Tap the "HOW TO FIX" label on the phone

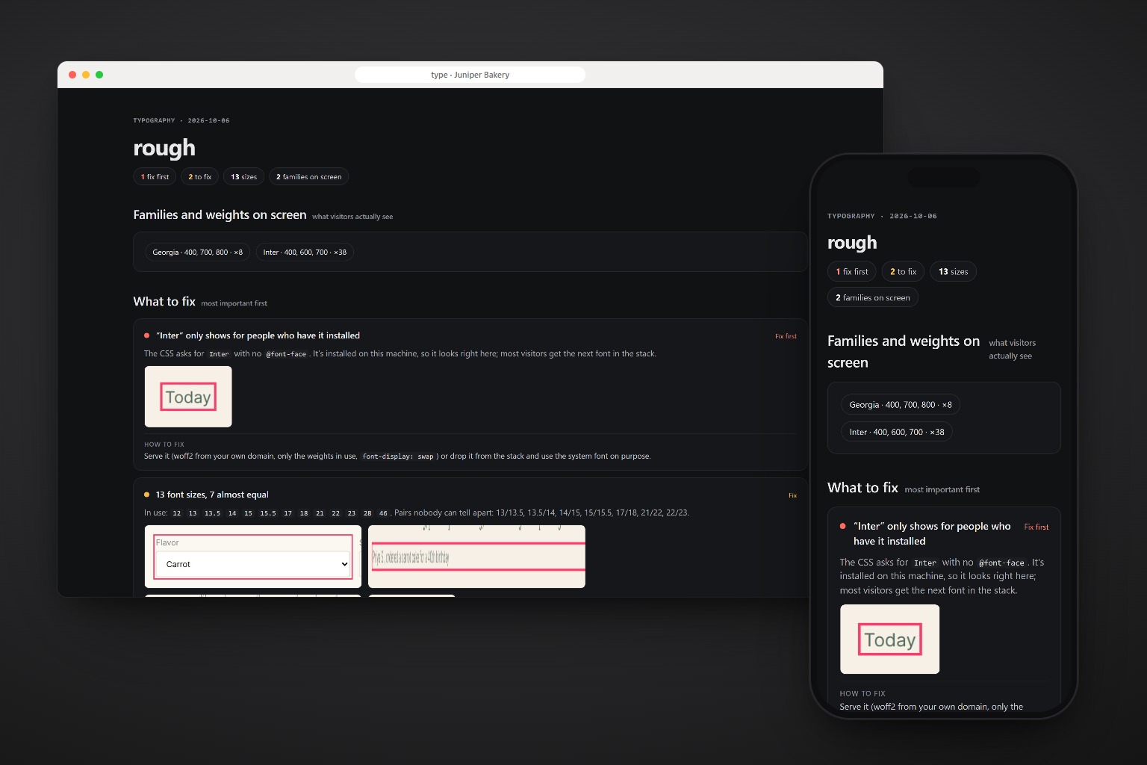pos(862,693)
